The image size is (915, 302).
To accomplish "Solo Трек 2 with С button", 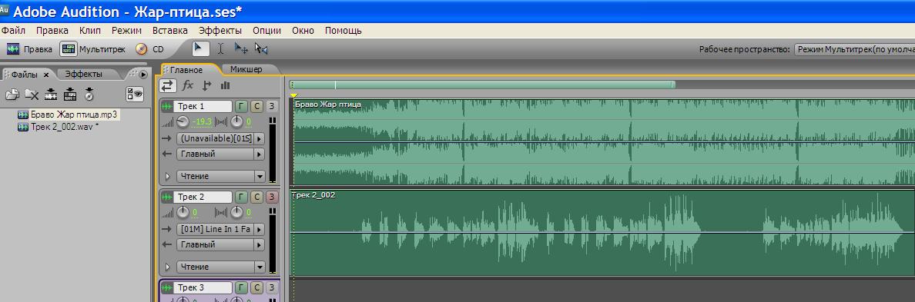I will coord(256,197).
